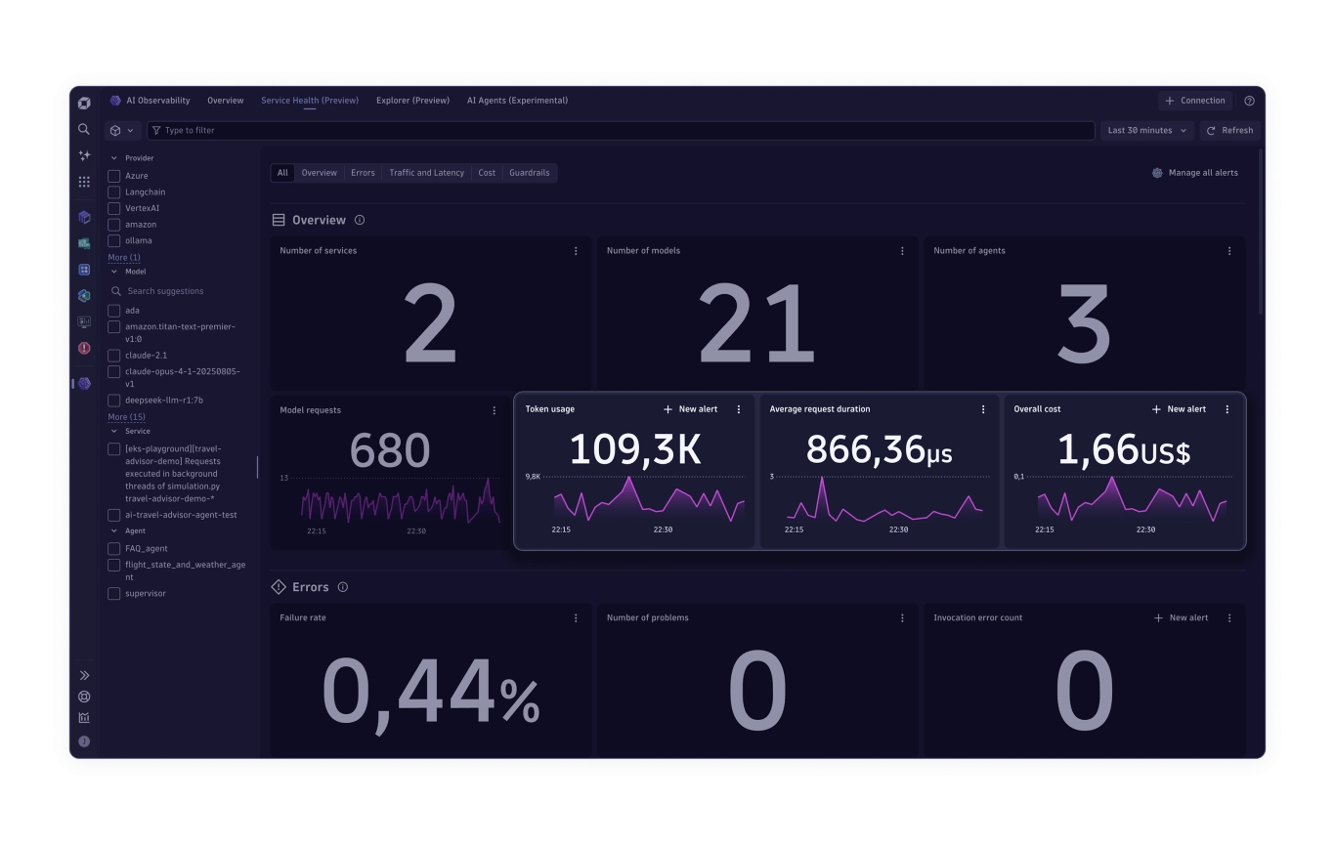The height and width of the screenshot is (846, 1335).
Task: Check the Azure provider checkbox
Action: click(x=114, y=176)
